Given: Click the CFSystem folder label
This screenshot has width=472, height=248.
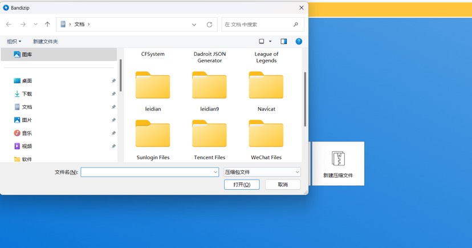Looking at the screenshot, I should tap(153, 54).
